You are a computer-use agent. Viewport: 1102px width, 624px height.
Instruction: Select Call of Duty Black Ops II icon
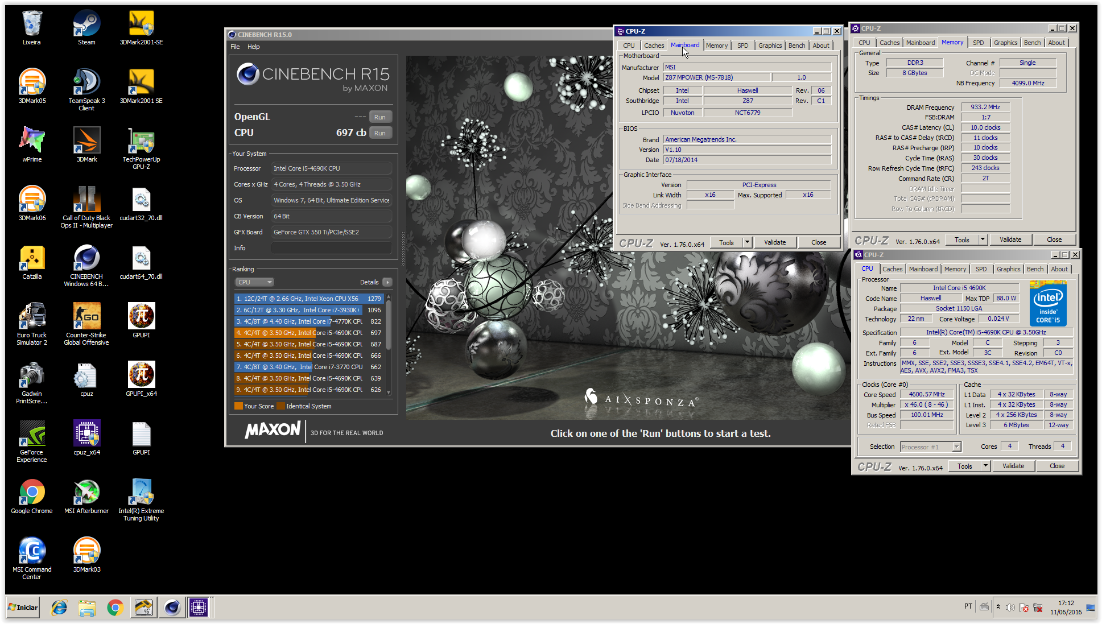pyautogui.click(x=86, y=207)
